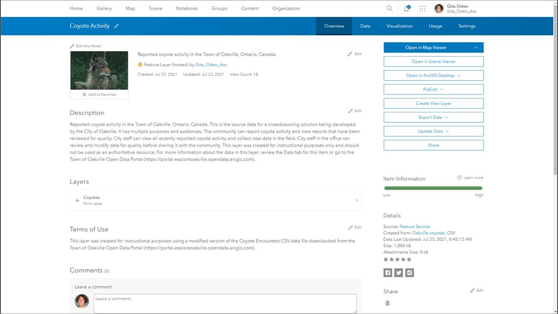This screenshot has height=314, width=558.
Task: Open the search magnifier icon
Action: pyautogui.click(x=390, y=8)
